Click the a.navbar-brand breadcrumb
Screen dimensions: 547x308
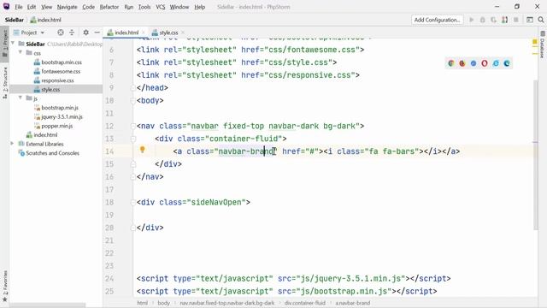tap(353, 303)
